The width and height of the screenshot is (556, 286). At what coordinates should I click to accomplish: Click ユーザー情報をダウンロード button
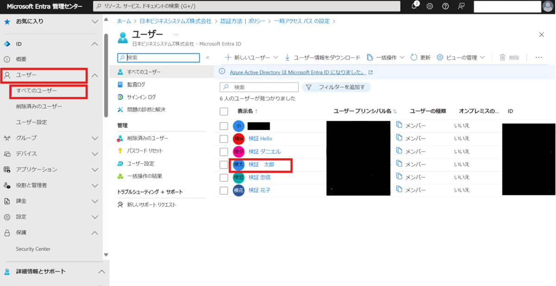pos(322,57)
